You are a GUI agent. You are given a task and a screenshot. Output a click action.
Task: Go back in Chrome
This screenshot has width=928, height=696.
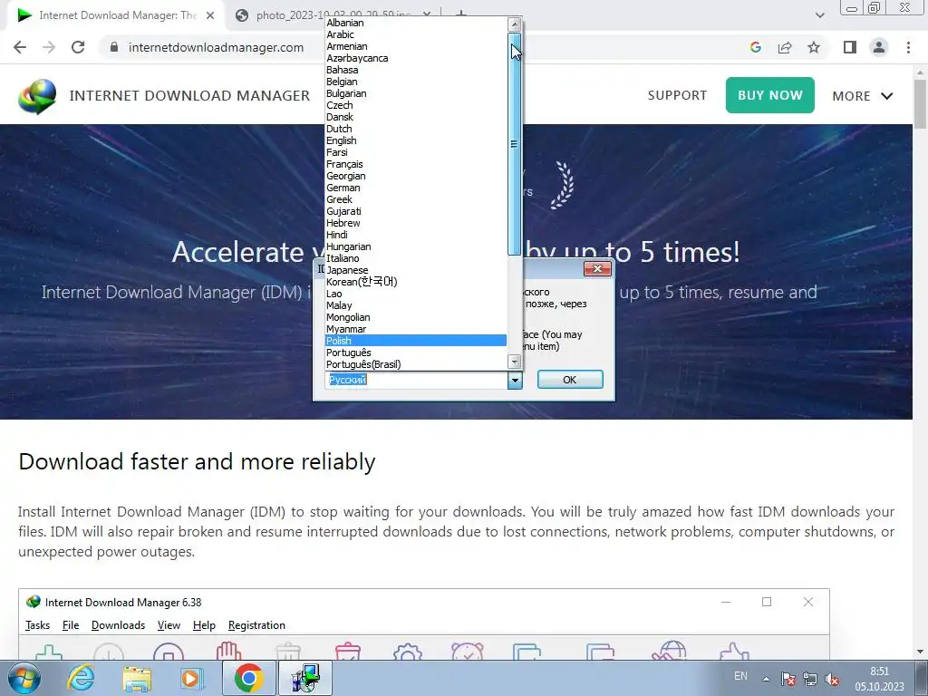pos(20,47)
